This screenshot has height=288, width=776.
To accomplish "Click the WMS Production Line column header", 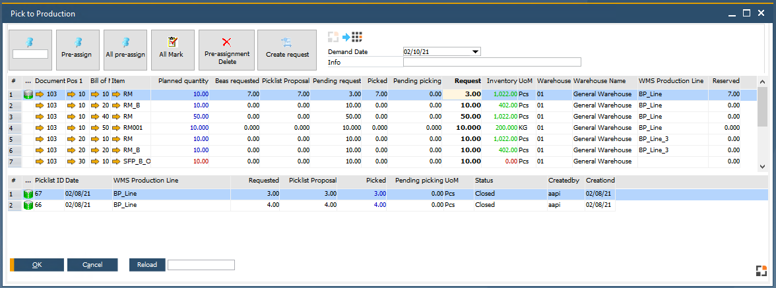I will [672, 81].
